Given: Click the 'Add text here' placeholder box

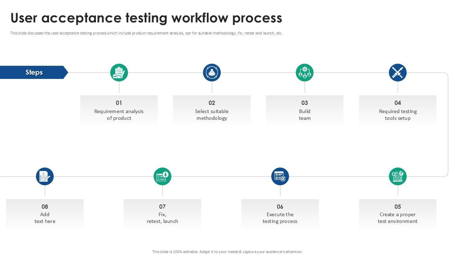Looking at the screenshot, I should (x=45, y=214).
